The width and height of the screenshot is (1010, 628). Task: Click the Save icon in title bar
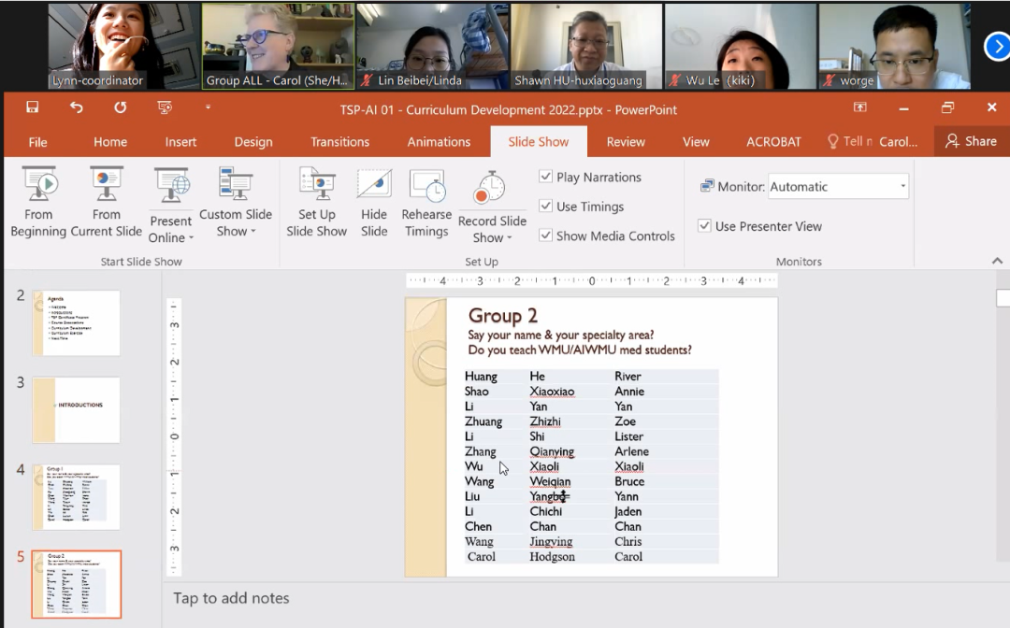click(33, 107)
